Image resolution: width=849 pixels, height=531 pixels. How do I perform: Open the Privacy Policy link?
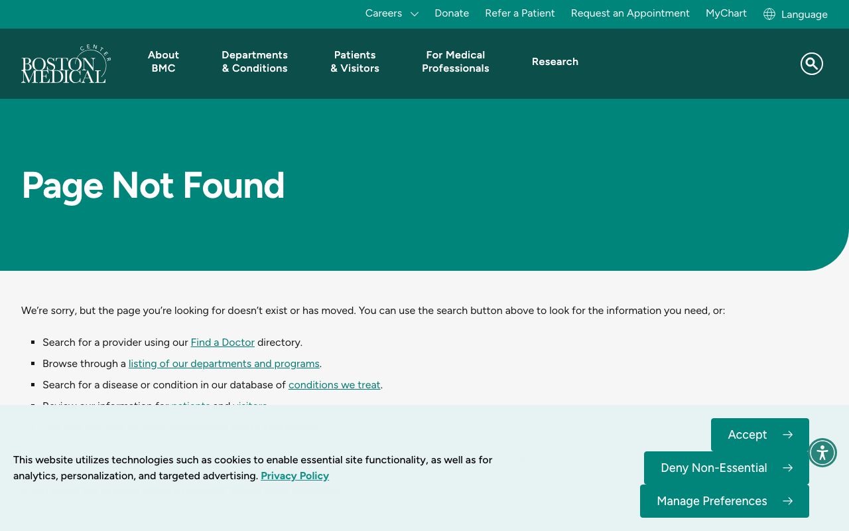[x=294, y=476]
